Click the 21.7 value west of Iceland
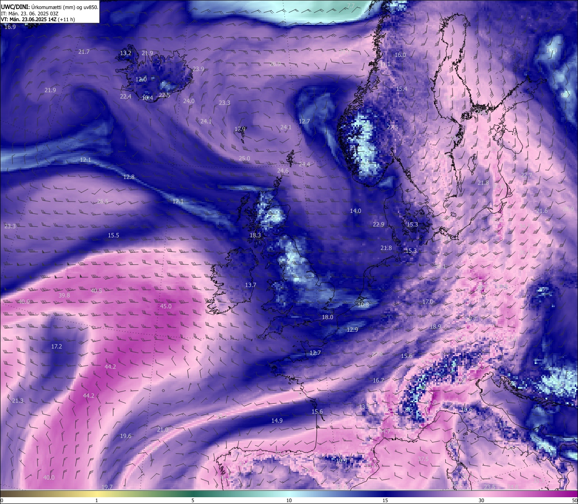Viewport: 578px width, 504px height. [x=84, y=52]
